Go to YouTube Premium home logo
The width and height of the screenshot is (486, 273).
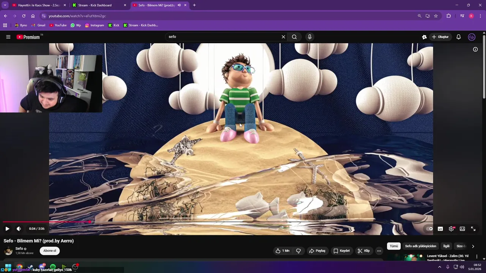[x=28, y=37]
